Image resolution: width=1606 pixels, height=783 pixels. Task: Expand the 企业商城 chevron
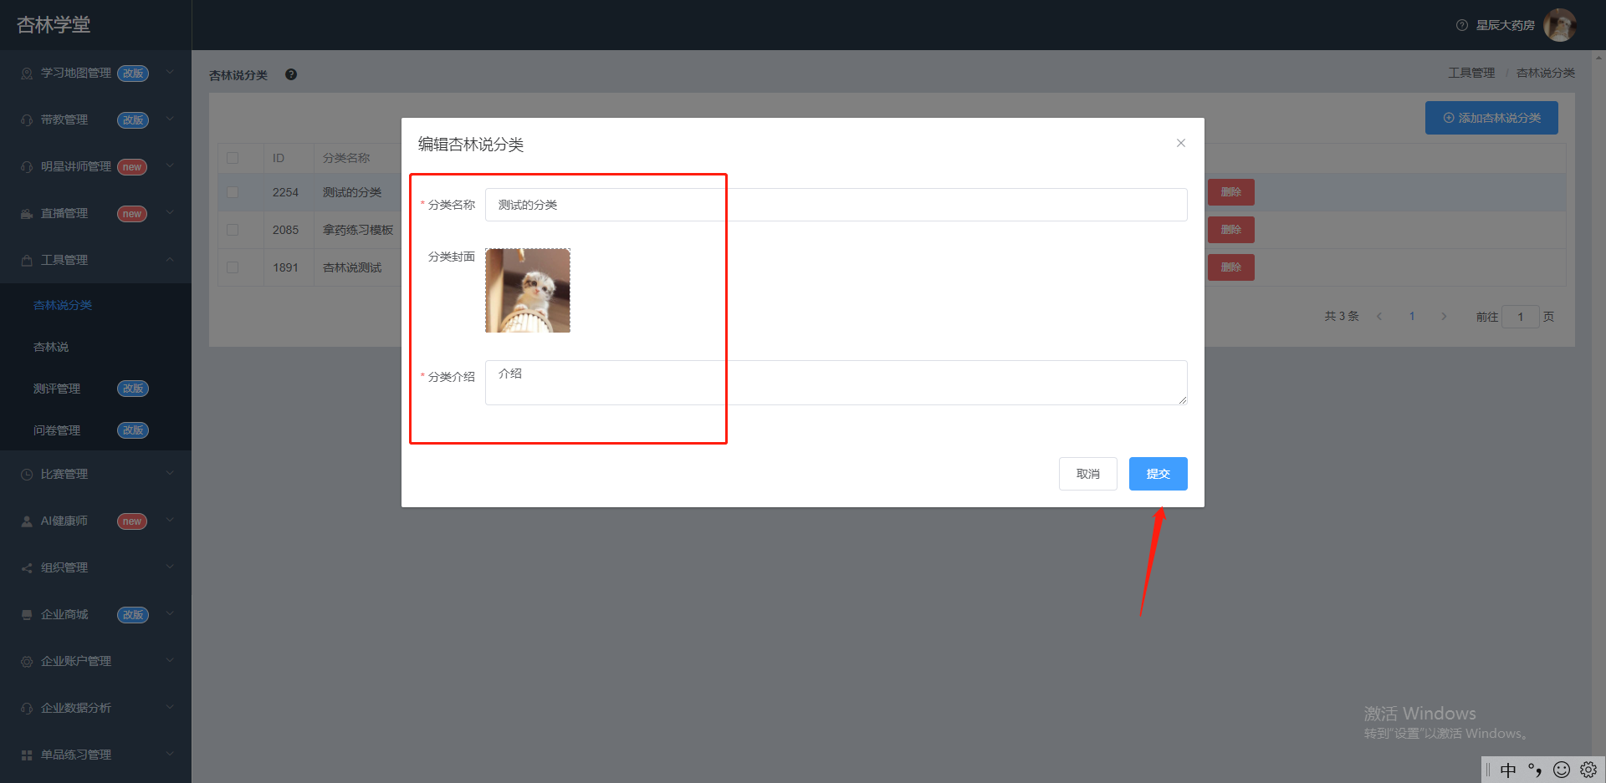click(x=170, y=614)
